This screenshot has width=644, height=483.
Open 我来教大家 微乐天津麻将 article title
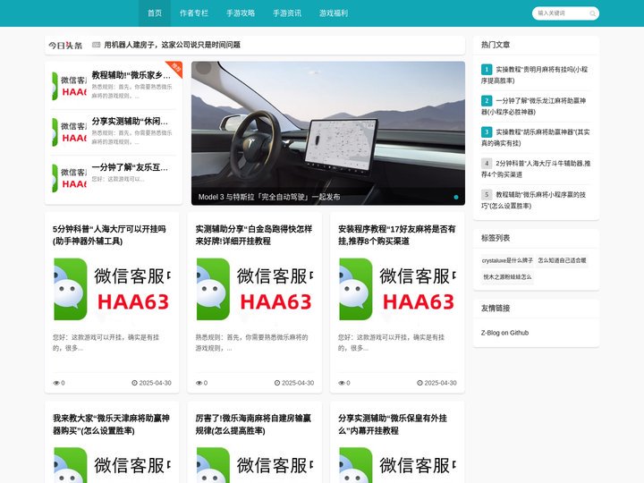tap(111, 424)
